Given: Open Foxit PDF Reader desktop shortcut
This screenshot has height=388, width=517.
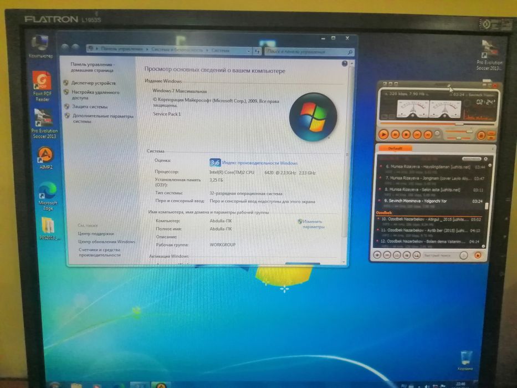Looking at the screenshot, I should tap(42, 86).
